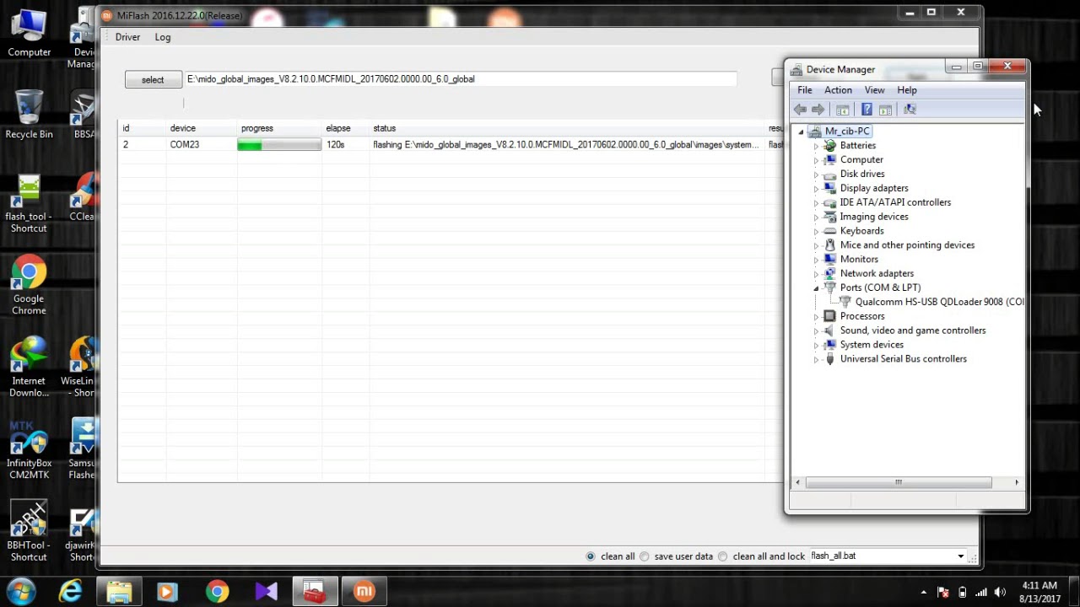This screenshot has width=1080, height=607.
Task: Click the COM23 flashing progress bar
Action: click(279, 145)
